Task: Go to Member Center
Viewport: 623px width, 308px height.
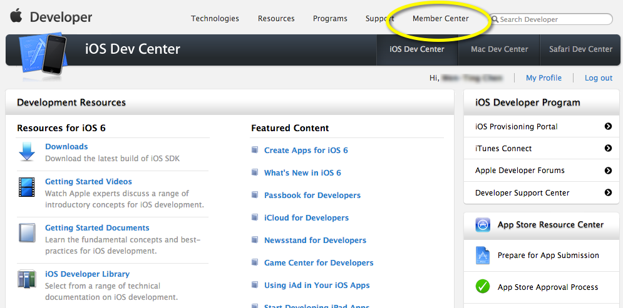Action: click(441, 19)
